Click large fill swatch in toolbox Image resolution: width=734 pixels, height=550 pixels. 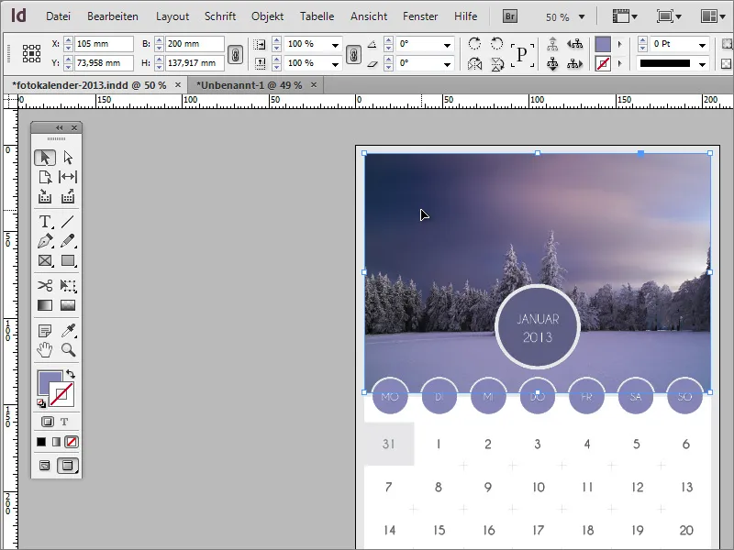(x=47, y=381)
